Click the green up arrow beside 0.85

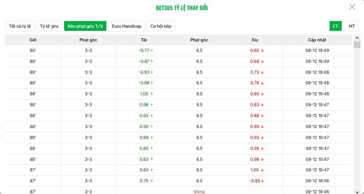click(x=152, y=148)
